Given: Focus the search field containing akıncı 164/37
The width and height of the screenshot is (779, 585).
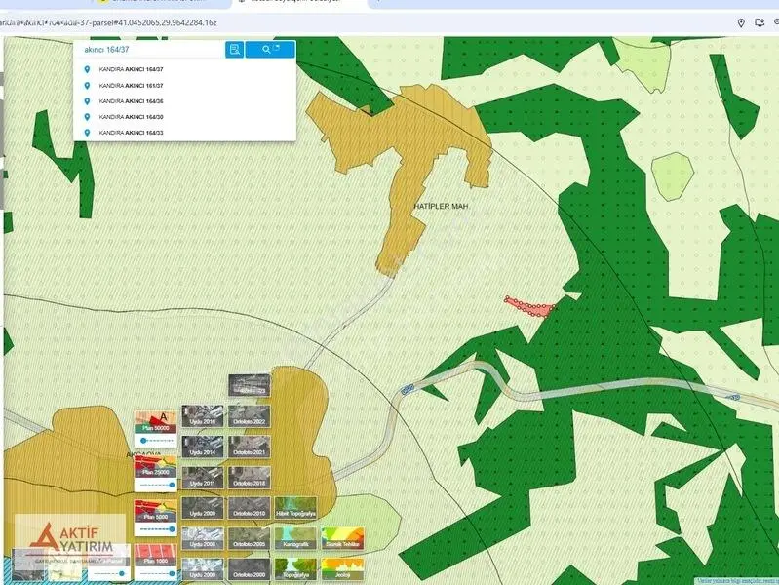Looking at the screenshot, I should pos(149,49).
